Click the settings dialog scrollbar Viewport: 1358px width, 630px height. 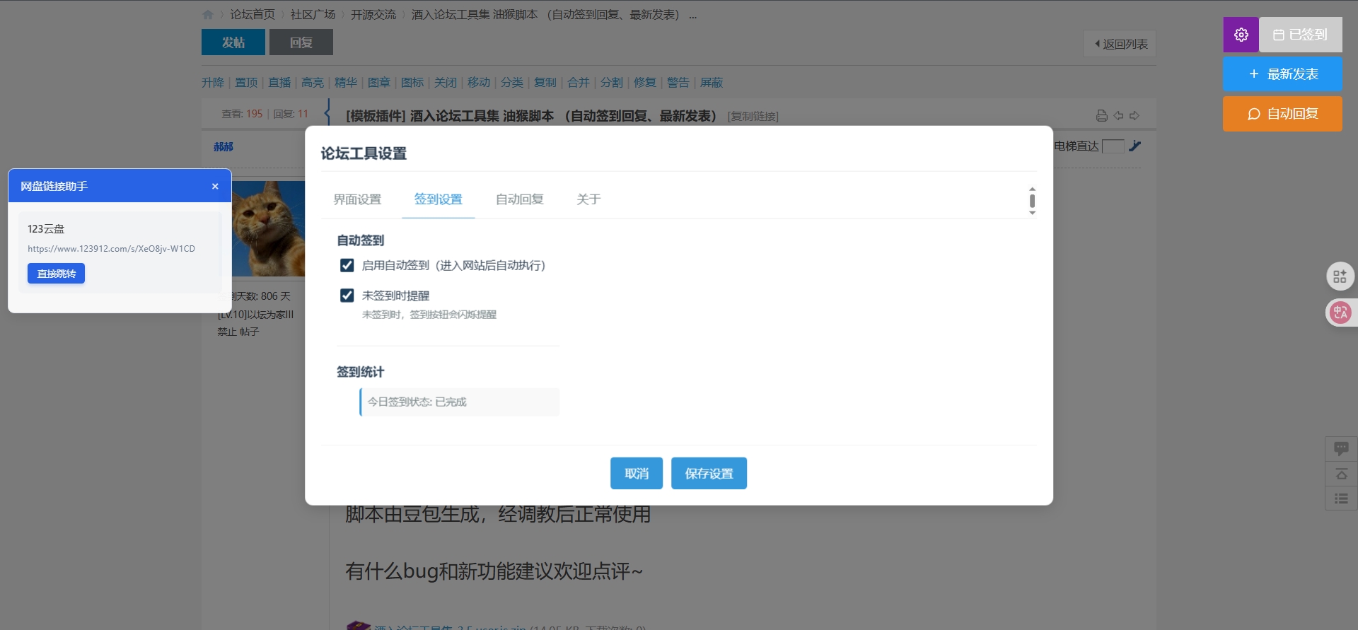coord(1032,201)
